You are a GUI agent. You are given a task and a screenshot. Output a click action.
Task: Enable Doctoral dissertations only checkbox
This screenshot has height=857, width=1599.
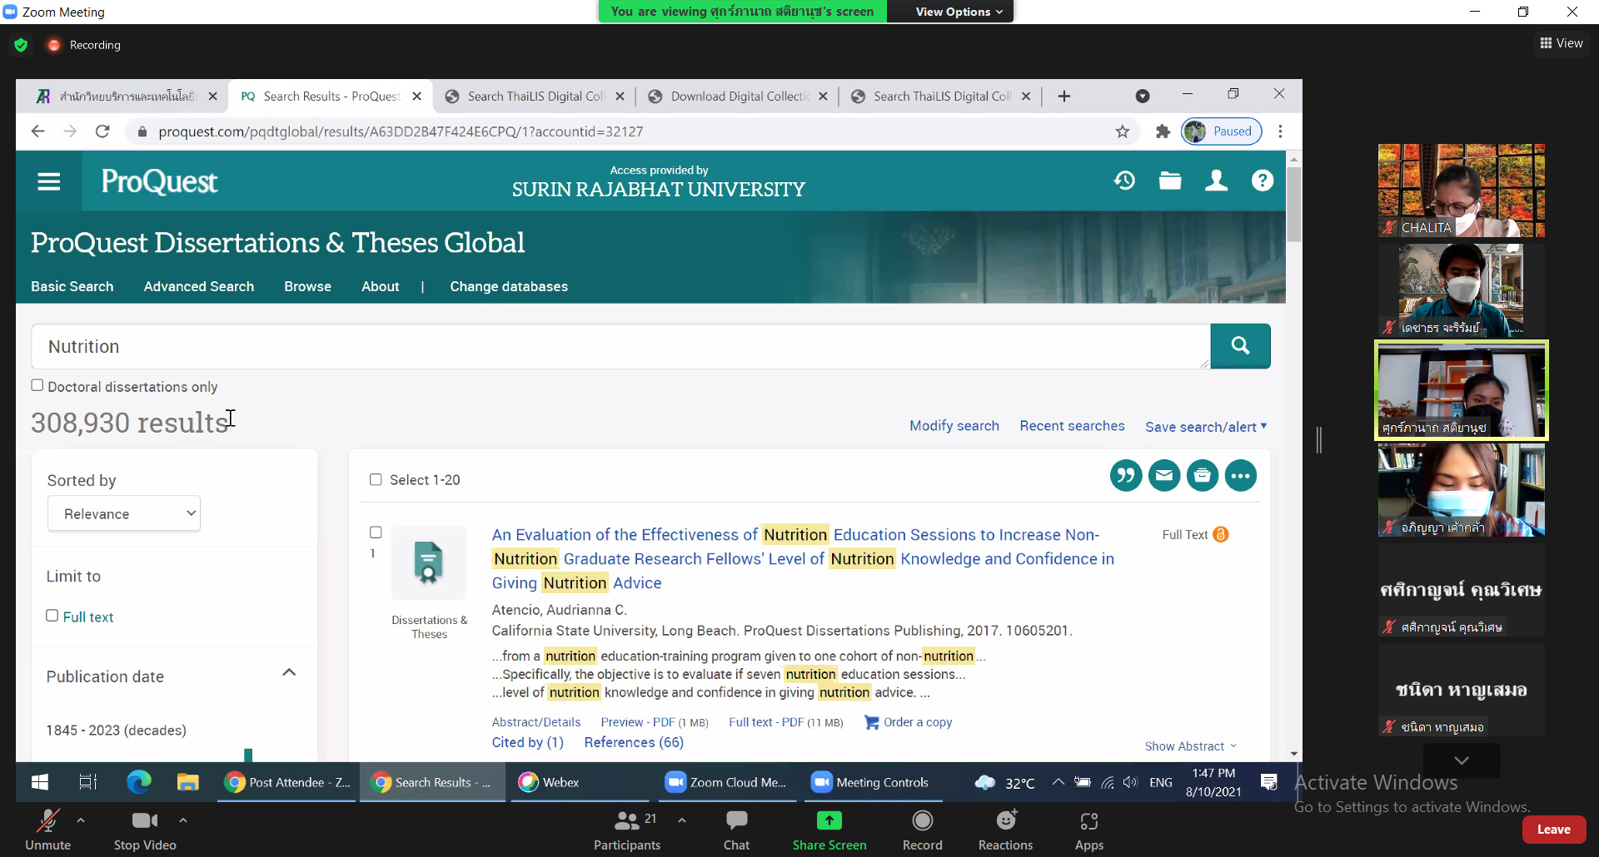coord(37,385)
